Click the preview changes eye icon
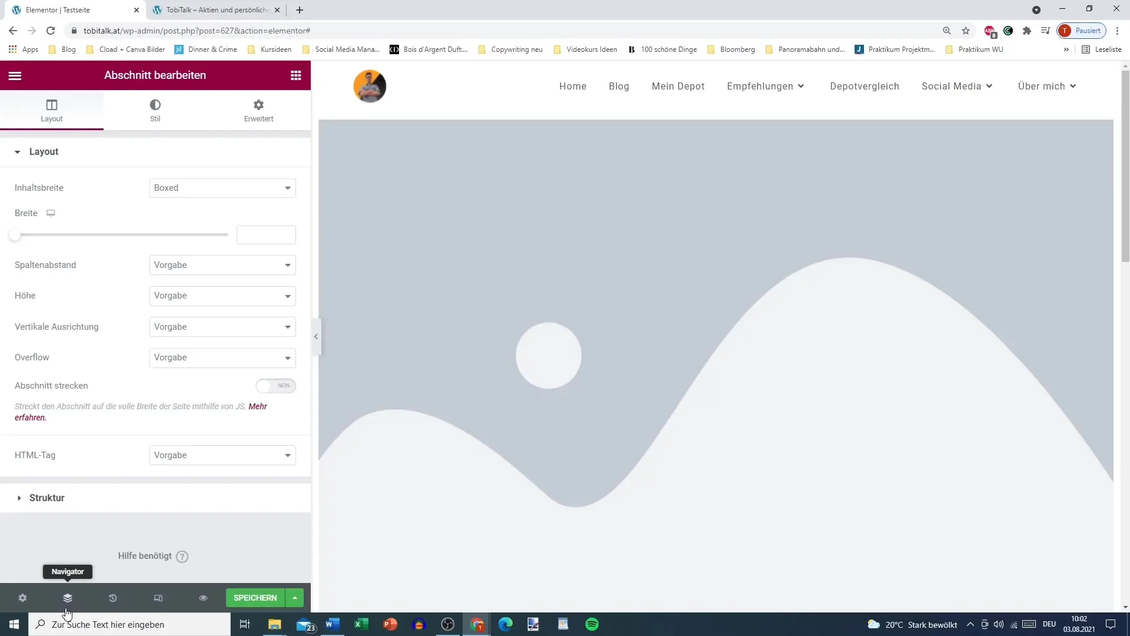 [203, 598]
